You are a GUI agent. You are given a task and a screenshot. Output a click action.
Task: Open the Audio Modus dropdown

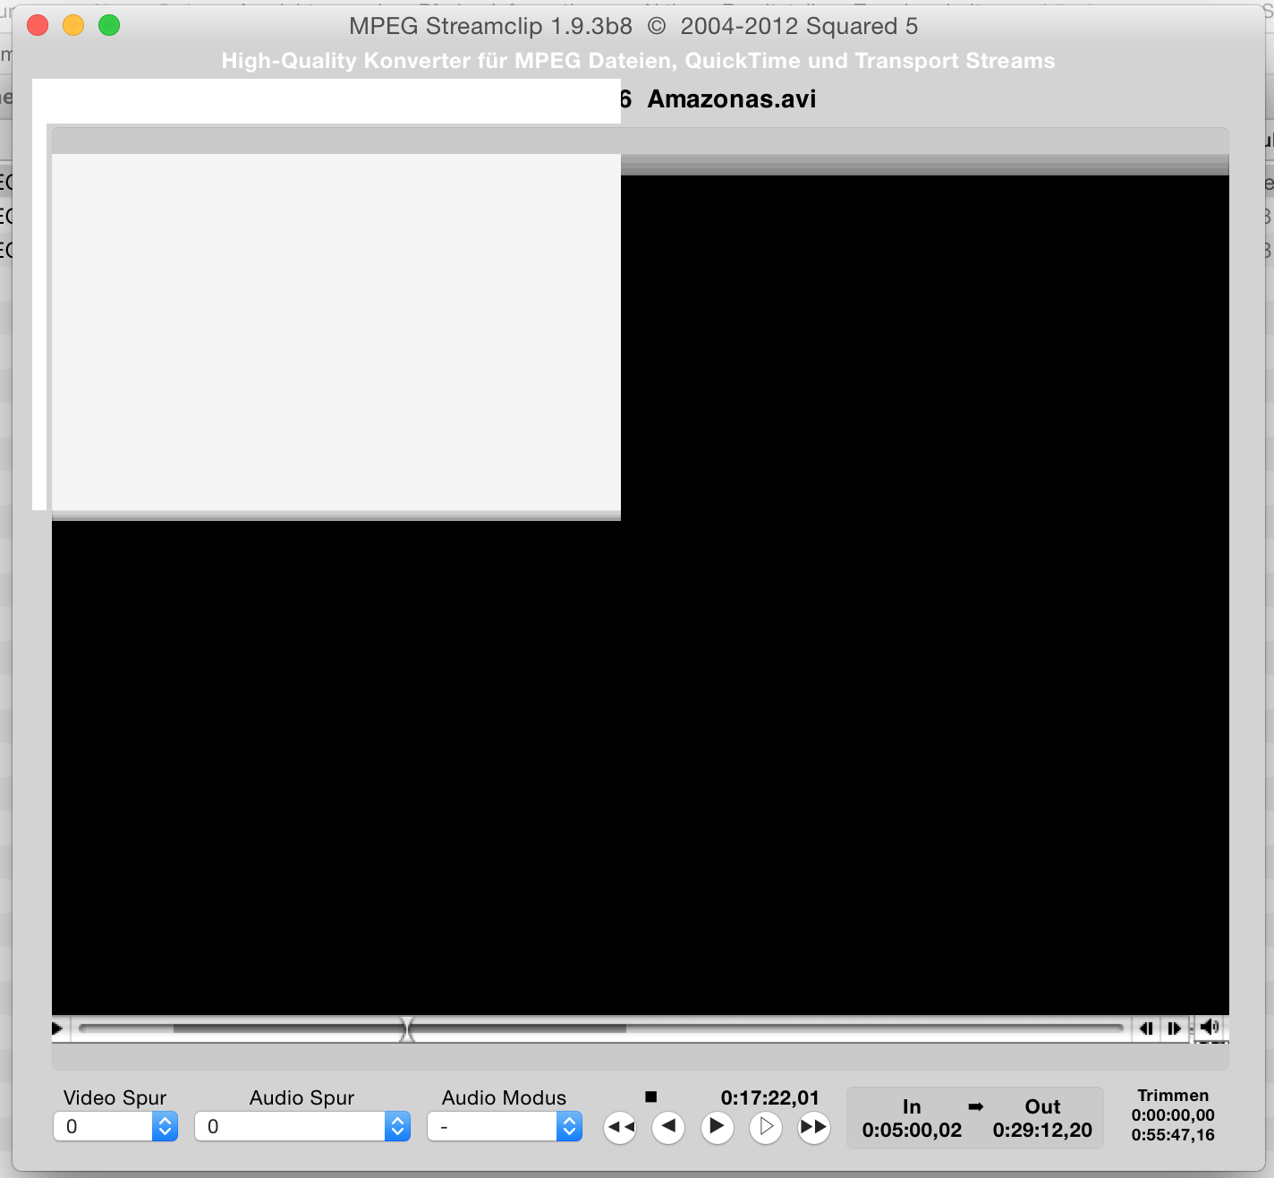click(505, 1126)
